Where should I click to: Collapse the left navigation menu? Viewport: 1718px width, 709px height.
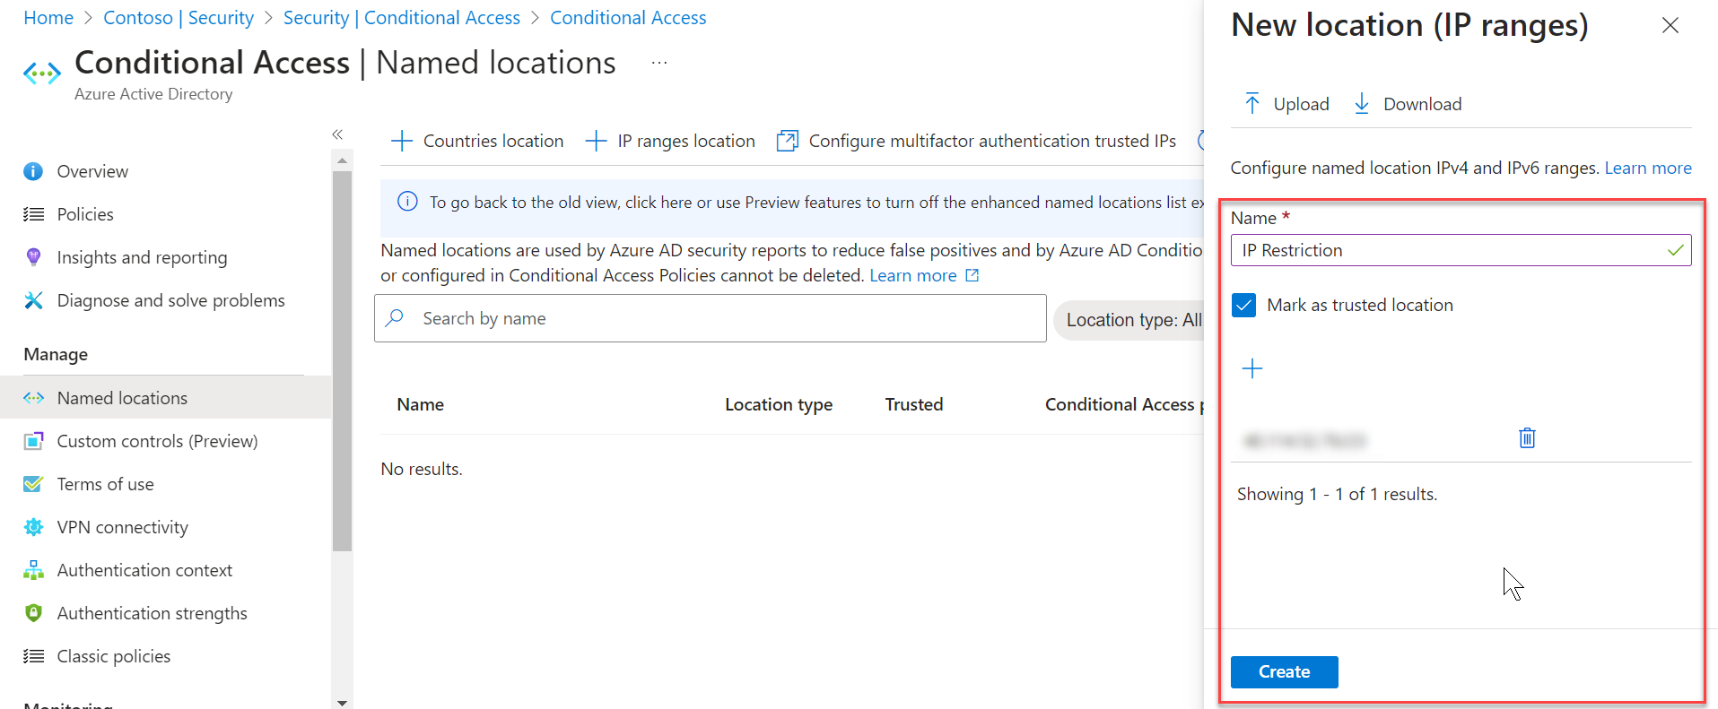tap(337, 134)
